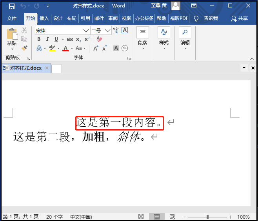This screenshot has width=258, height=221.
Task: Save the document with the floppy disk icon
Action: [12, 6]
